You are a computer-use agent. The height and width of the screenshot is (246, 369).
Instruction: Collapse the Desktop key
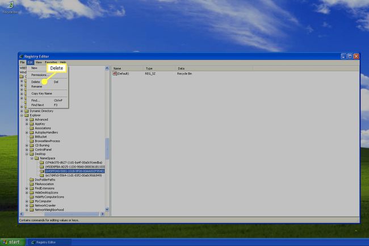click(27, 154)
